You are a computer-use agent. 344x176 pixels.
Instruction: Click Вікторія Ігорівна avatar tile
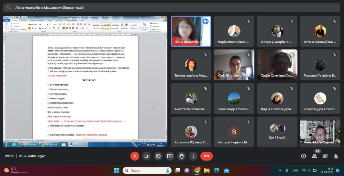234,132
